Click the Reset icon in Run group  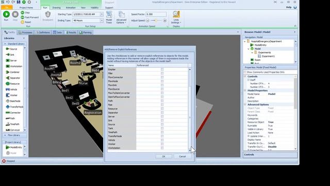(x=23, y=22)
